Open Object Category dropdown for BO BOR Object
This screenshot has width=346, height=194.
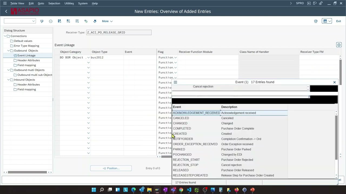coord(88,57)
